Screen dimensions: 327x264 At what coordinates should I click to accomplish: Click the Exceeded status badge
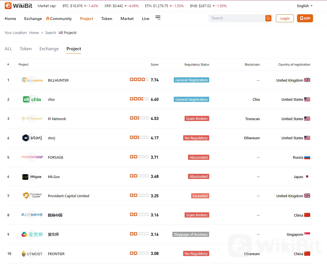200,196
